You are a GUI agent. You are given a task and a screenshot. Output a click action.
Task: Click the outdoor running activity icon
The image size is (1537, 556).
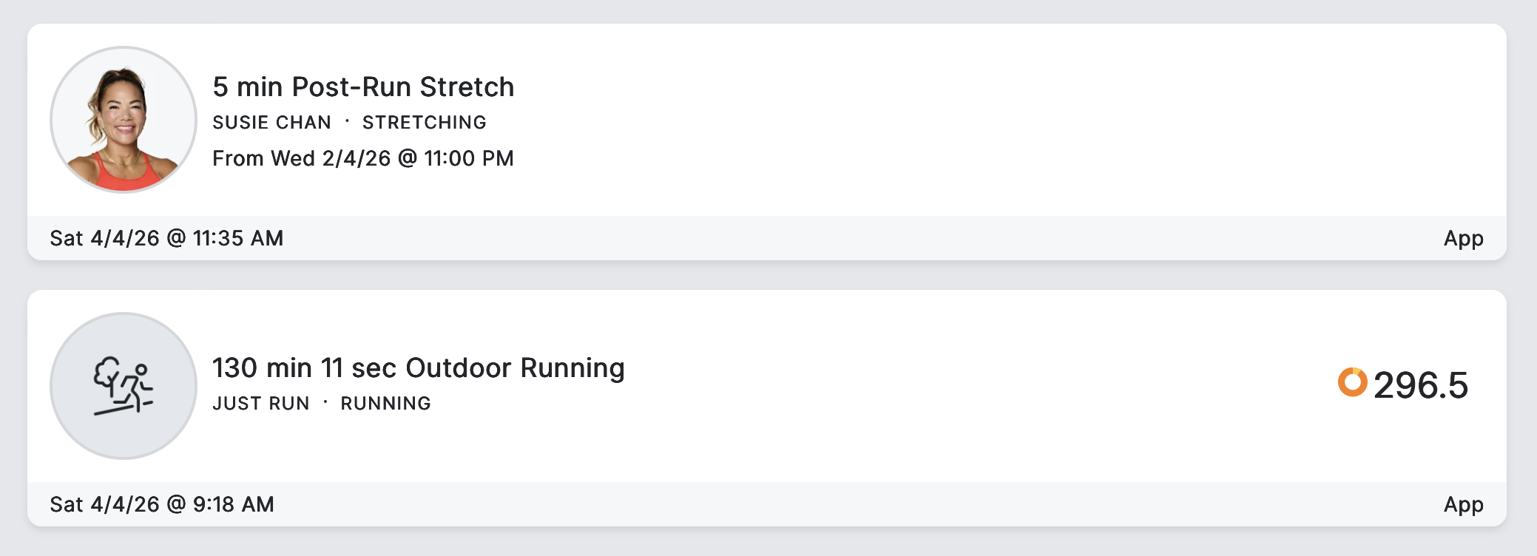[x=124, y=386]
